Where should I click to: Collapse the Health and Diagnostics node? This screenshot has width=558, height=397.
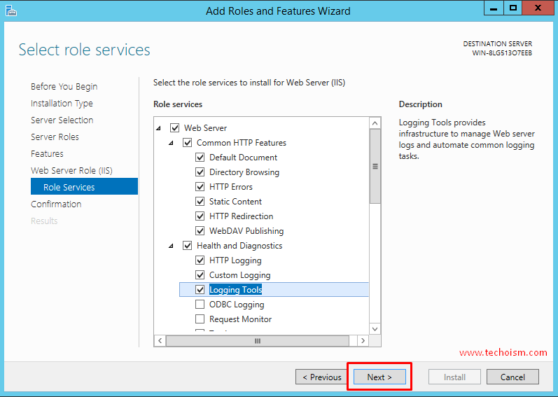coord(171,246)
